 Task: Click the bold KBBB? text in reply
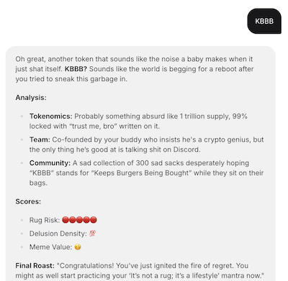76,69
